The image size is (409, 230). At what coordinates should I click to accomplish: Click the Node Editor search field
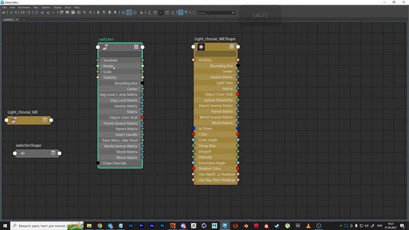coord(214,13)
